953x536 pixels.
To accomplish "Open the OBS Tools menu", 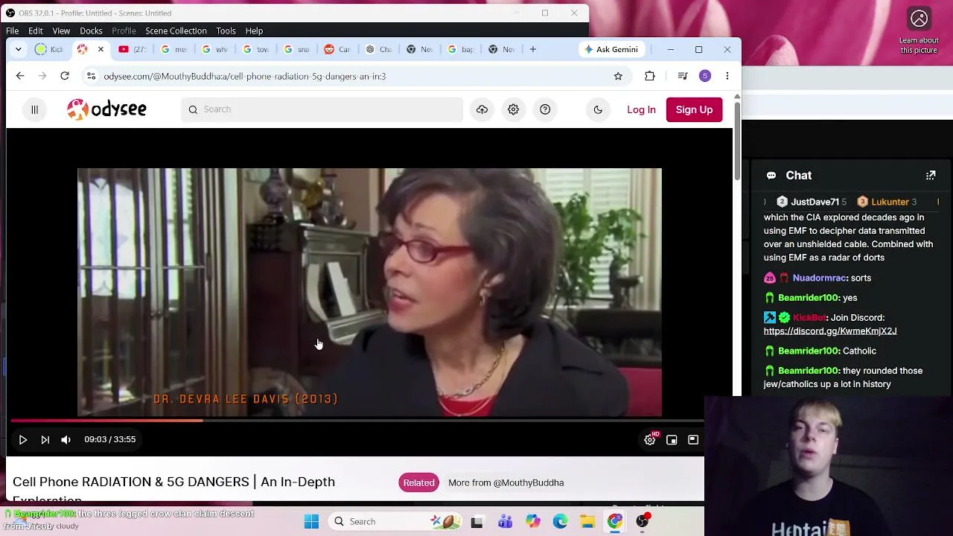I will 226,31.
